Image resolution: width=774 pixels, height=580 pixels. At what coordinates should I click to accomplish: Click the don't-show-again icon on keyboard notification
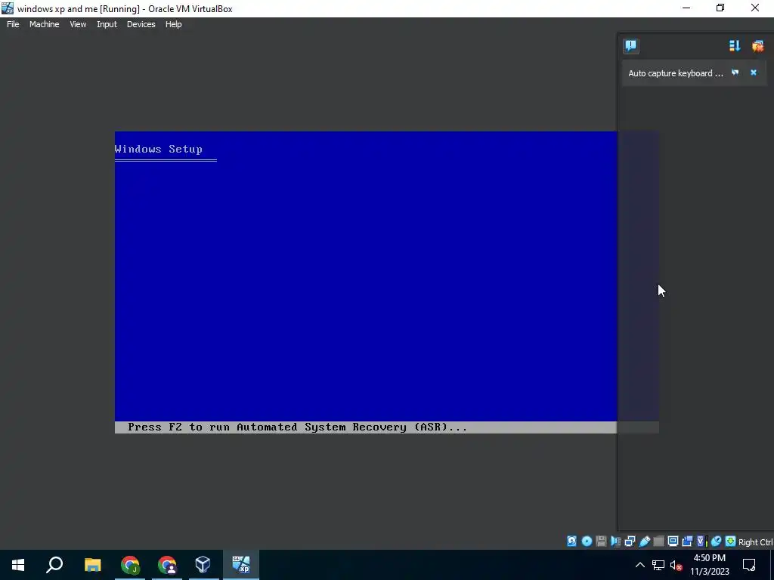tap(735, 72)
